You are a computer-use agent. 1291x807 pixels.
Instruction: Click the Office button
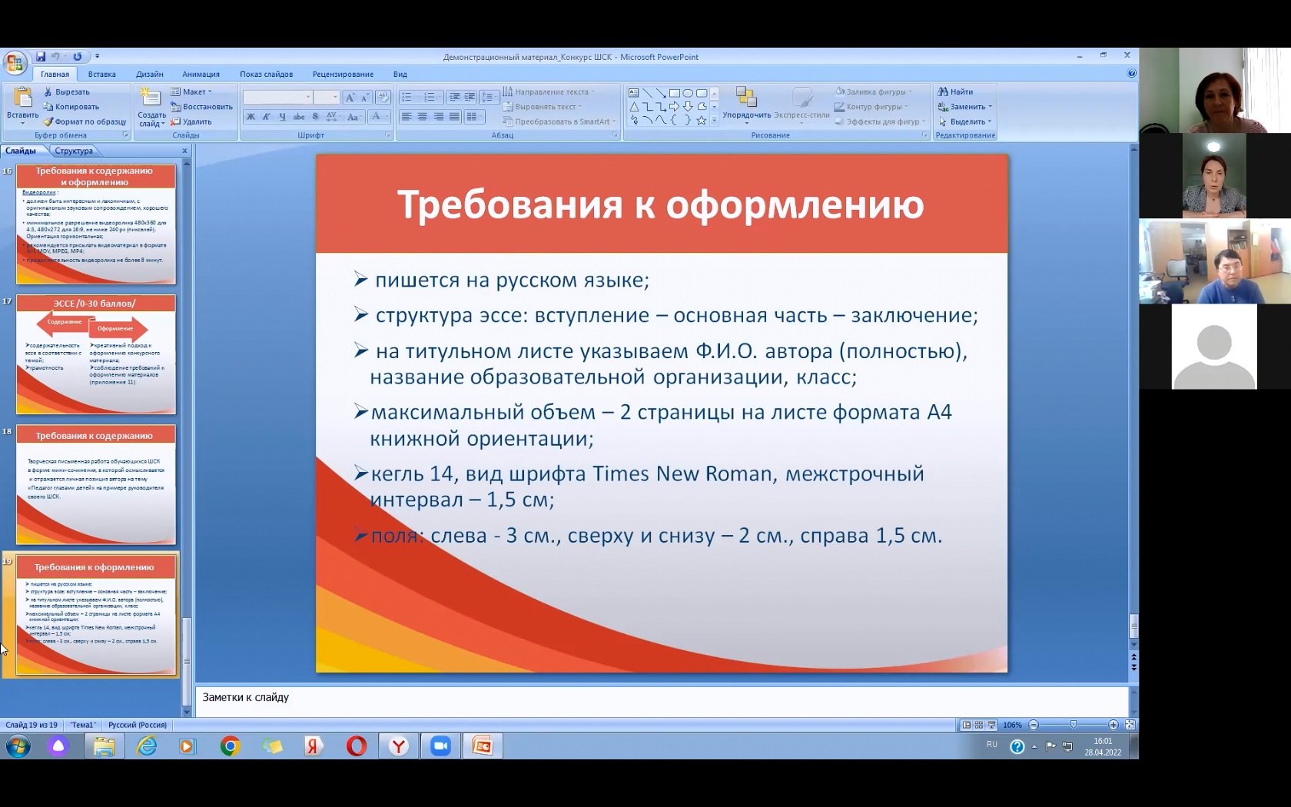(x=14, y=62)
